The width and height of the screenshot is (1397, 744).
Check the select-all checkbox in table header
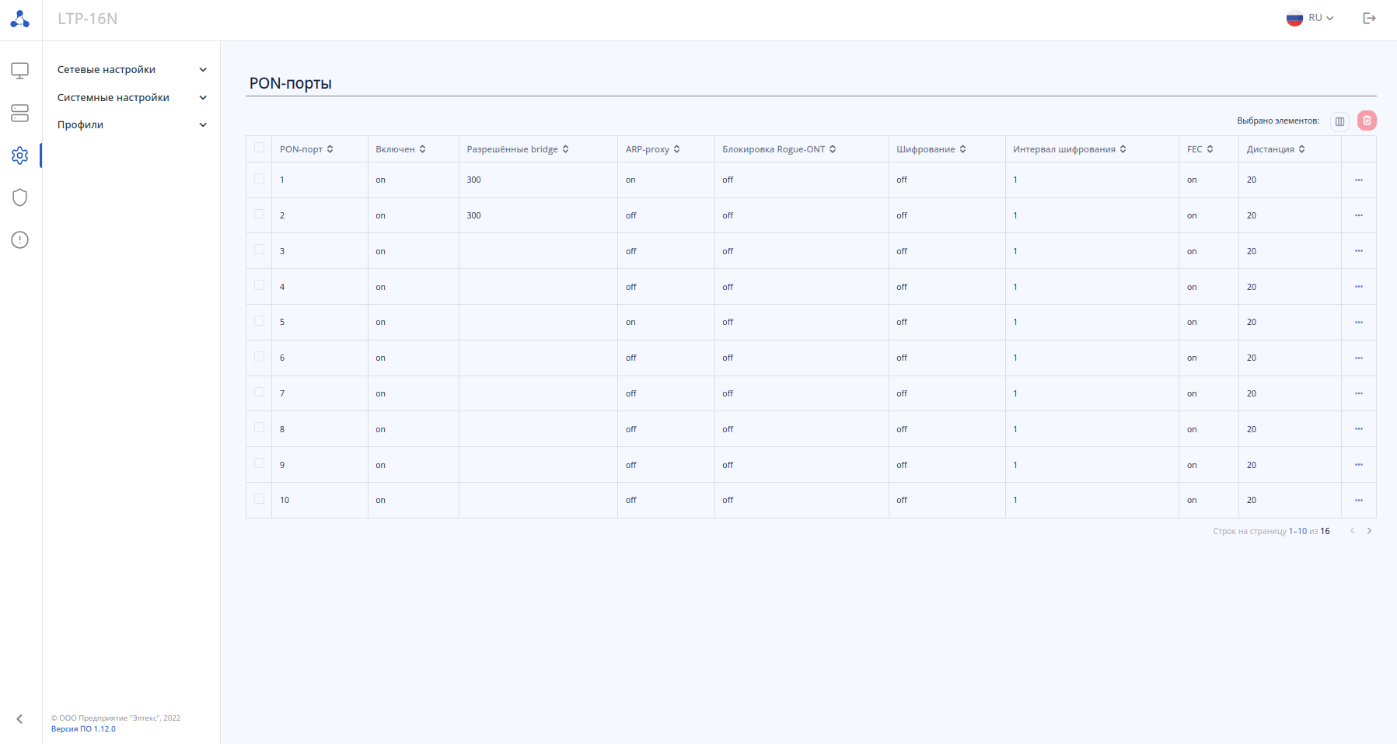(x=259, y=148)
